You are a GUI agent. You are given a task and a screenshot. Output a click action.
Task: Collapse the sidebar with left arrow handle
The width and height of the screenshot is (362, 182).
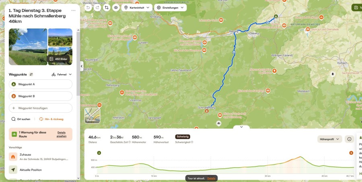(x=82, y=66)
